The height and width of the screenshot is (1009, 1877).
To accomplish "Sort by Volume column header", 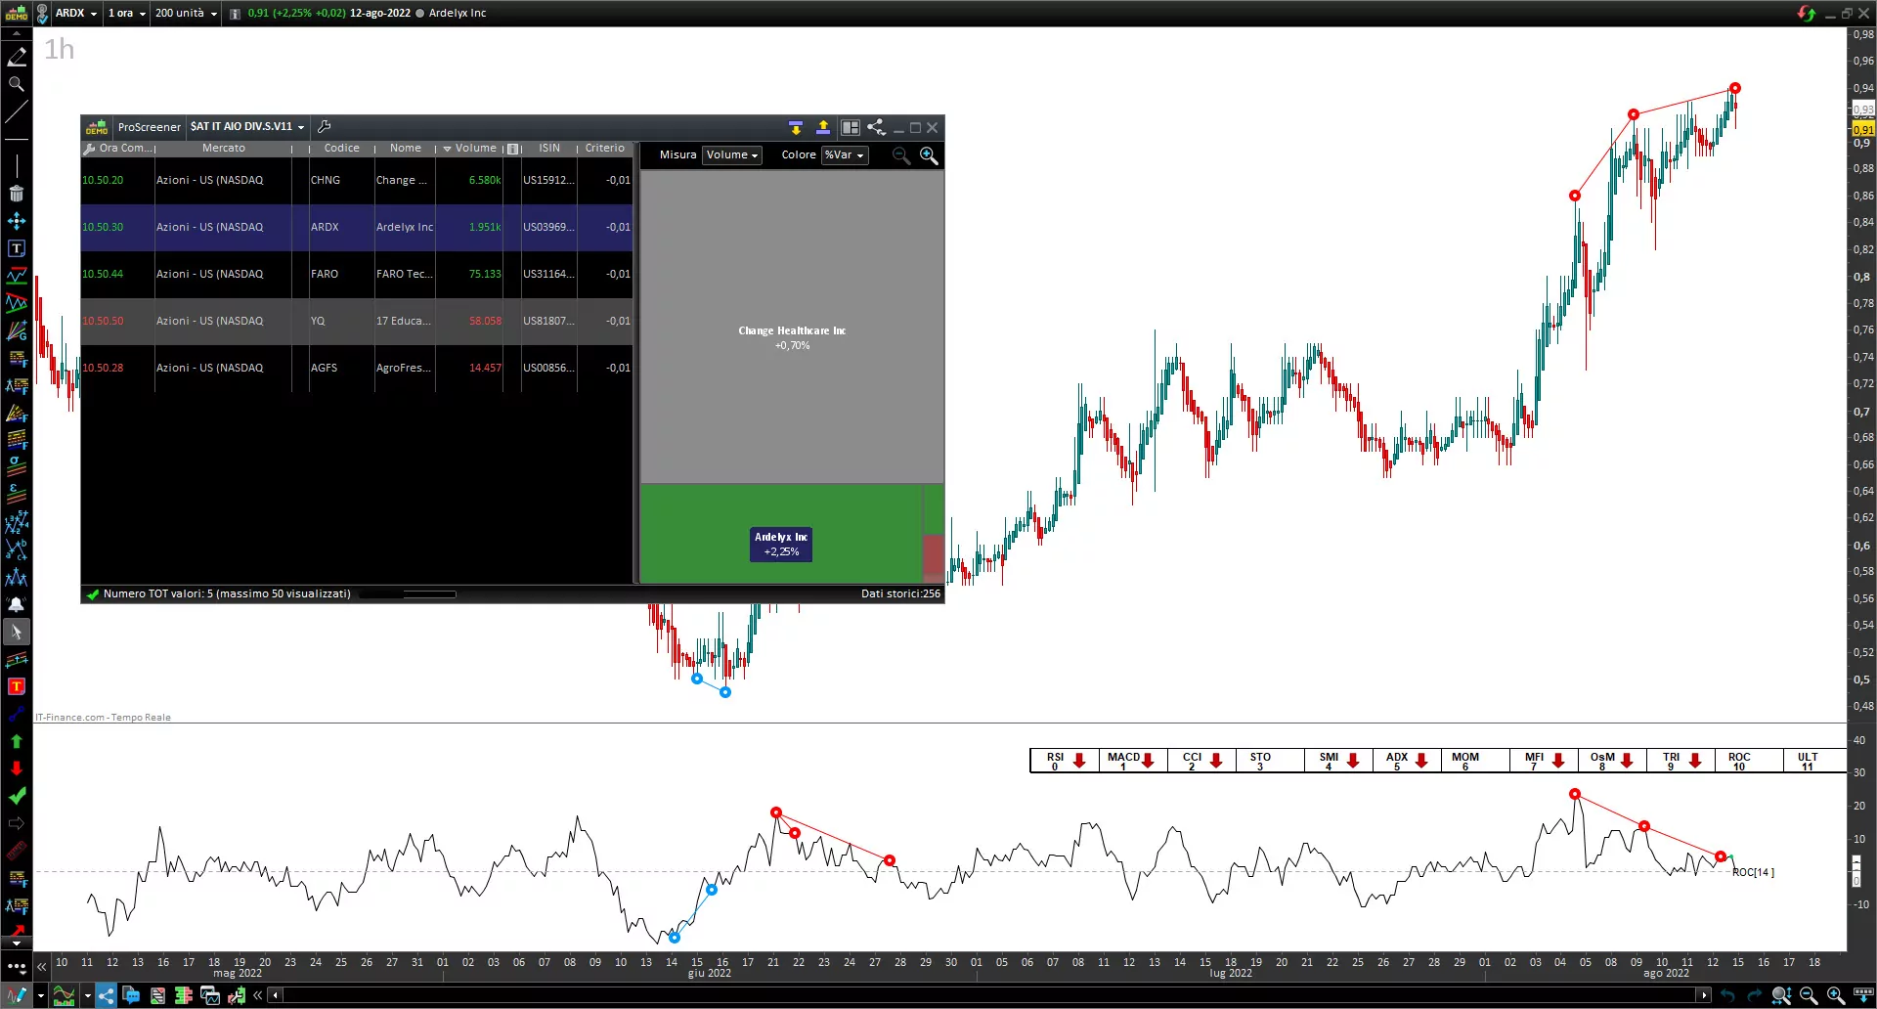I will click(470, 149).
